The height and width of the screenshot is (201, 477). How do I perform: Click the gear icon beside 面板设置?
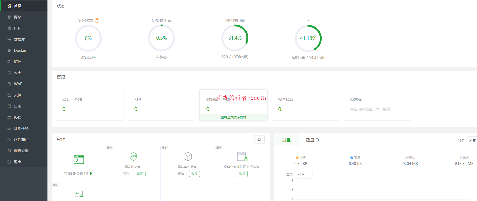9,151
